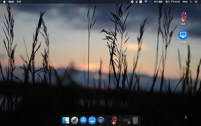The width and height of the screenshot is (201, 126).
Task: Click the iSaver icon in the dock
Action: [92, 120]
